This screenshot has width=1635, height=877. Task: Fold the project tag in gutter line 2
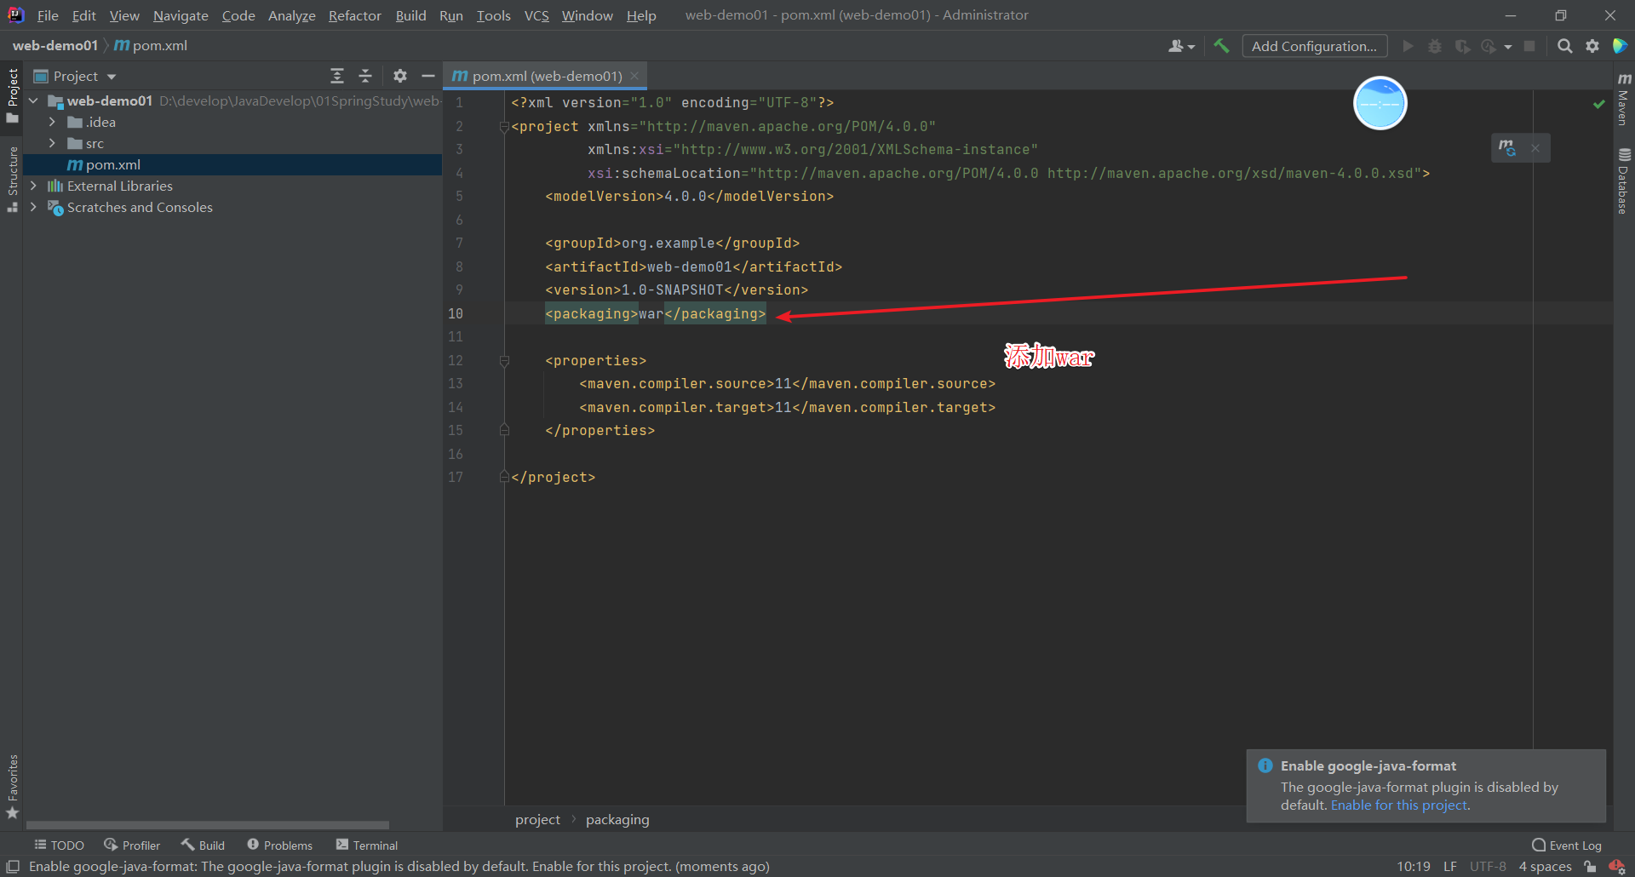pos(504,127)
